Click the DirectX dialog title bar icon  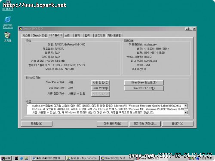coord(21,29)
